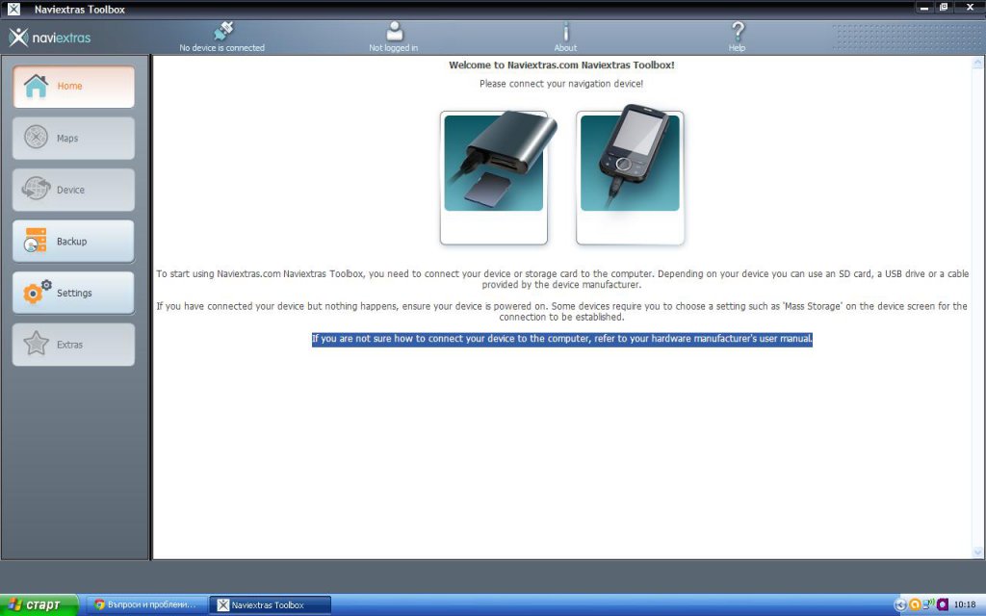Go to the Device section
Image resolution: width=986 pixels, height=616 pixels.
point(73,190)
